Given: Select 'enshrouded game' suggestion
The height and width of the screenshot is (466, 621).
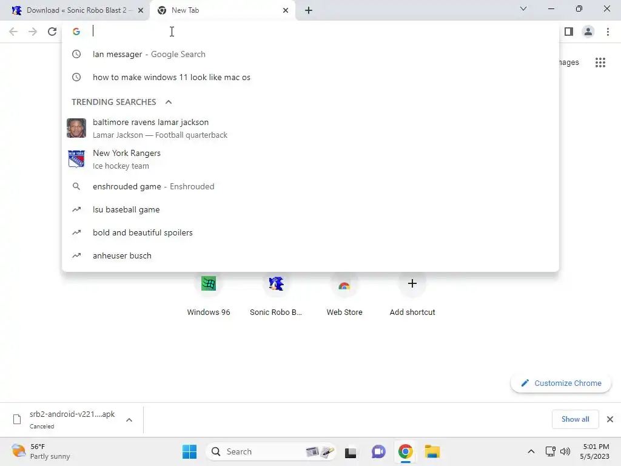Looking at the screenshot, I should click(x=310, y=187).
